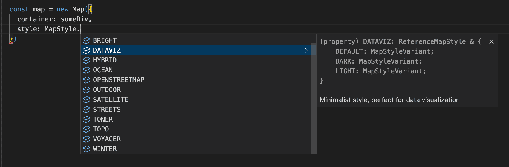
Task: Click the enum icon beside OPENSTREETMAP
Action: pos(86,80)
